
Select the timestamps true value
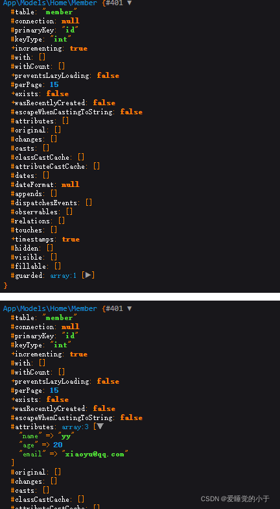tap(71, 239)
